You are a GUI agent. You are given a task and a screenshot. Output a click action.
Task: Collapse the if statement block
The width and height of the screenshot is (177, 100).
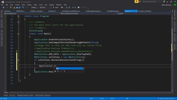pos(18,60)
